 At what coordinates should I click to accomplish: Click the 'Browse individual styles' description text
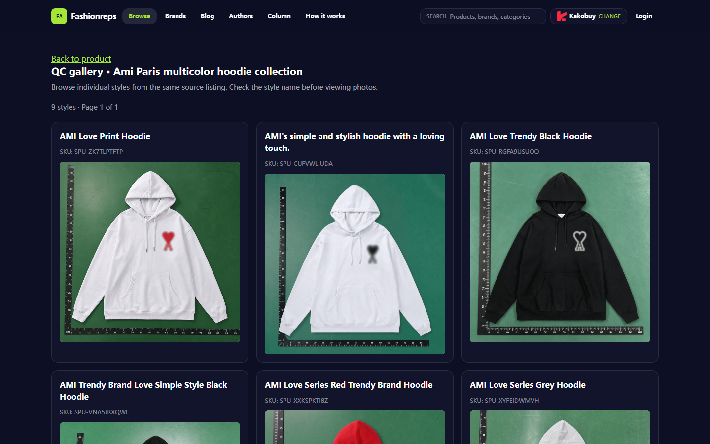214,87
